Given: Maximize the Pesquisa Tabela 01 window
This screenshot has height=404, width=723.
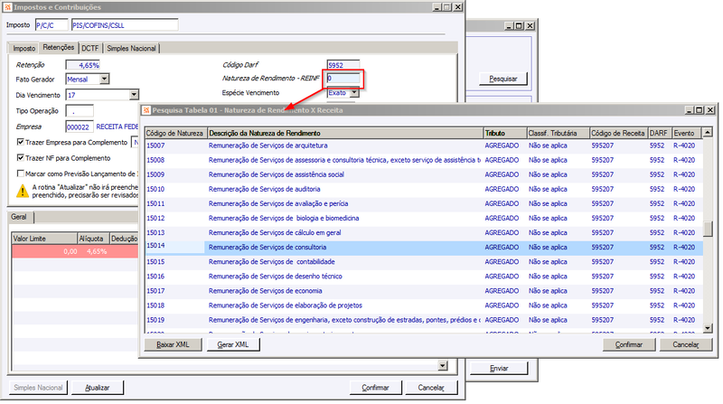Looking at the screenshot, I should 700,109.
